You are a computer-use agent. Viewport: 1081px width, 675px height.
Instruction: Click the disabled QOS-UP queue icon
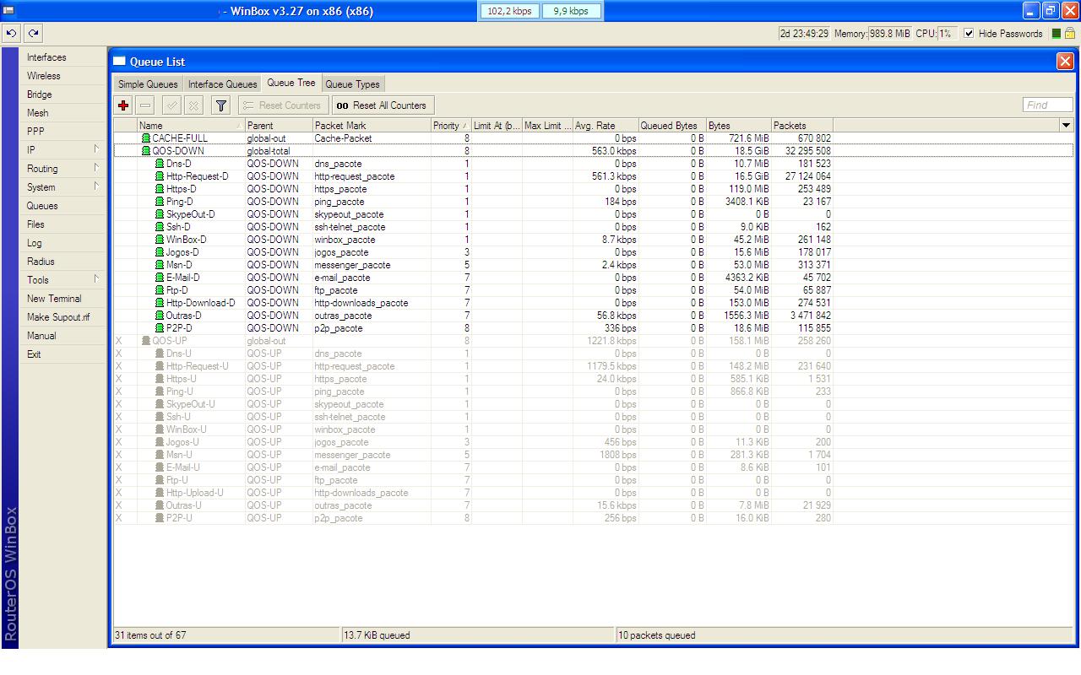pyautogui.click(x=146, y=341)
